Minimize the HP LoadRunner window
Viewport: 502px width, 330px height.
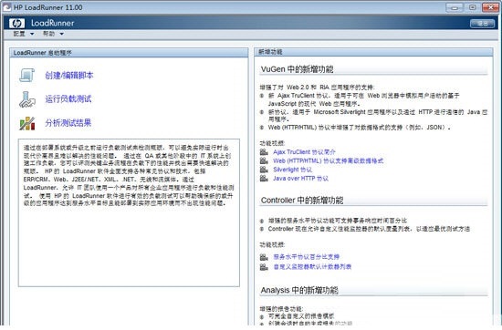455,7
